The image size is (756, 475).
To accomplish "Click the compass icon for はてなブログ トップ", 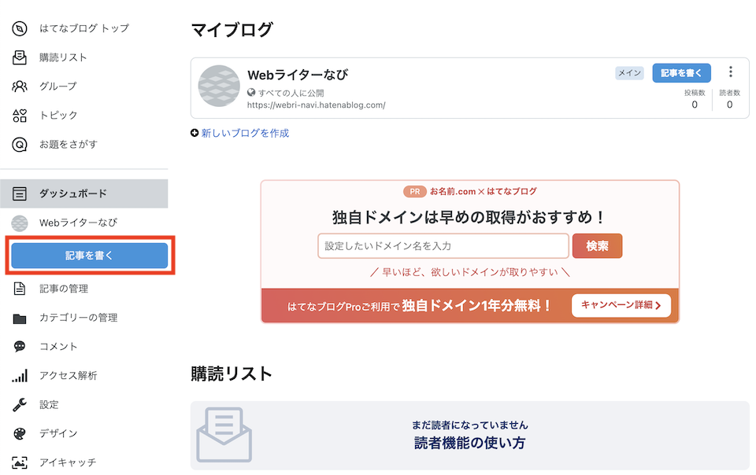I will (x=20, y=28).
